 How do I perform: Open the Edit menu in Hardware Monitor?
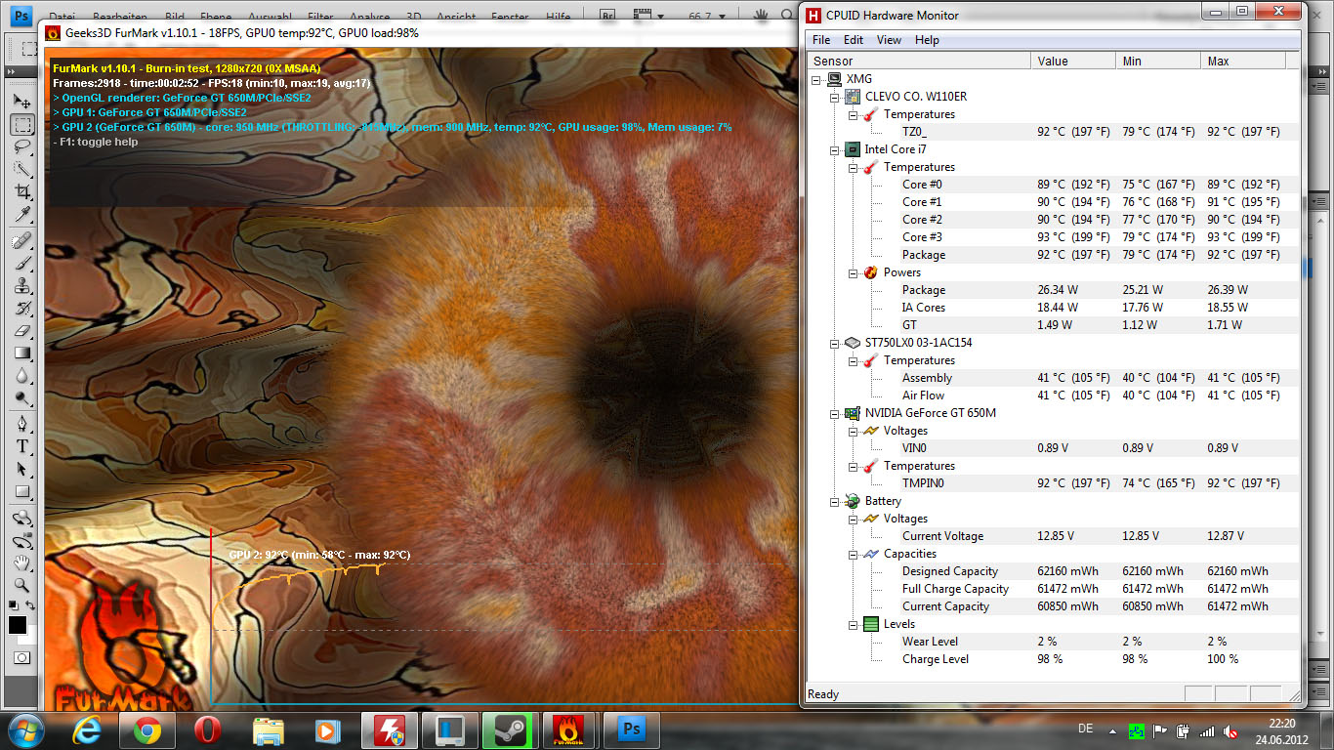click(x=854, y=40)
